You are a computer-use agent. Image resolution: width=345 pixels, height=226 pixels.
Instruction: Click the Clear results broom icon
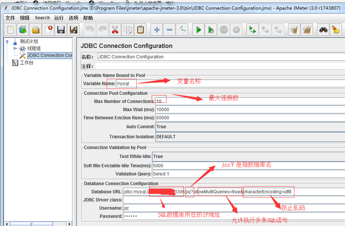point(294,30)
